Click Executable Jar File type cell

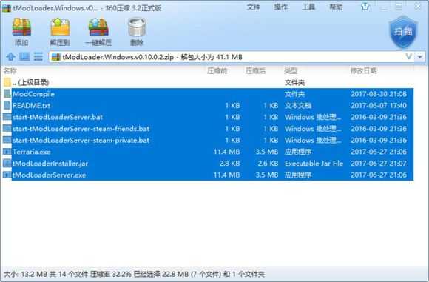pos(314,164)
